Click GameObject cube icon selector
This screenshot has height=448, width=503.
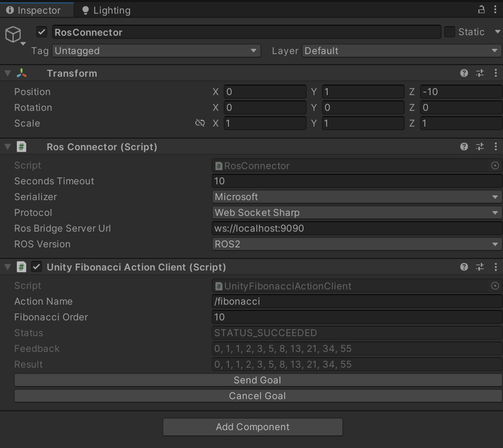pos(13,35)
